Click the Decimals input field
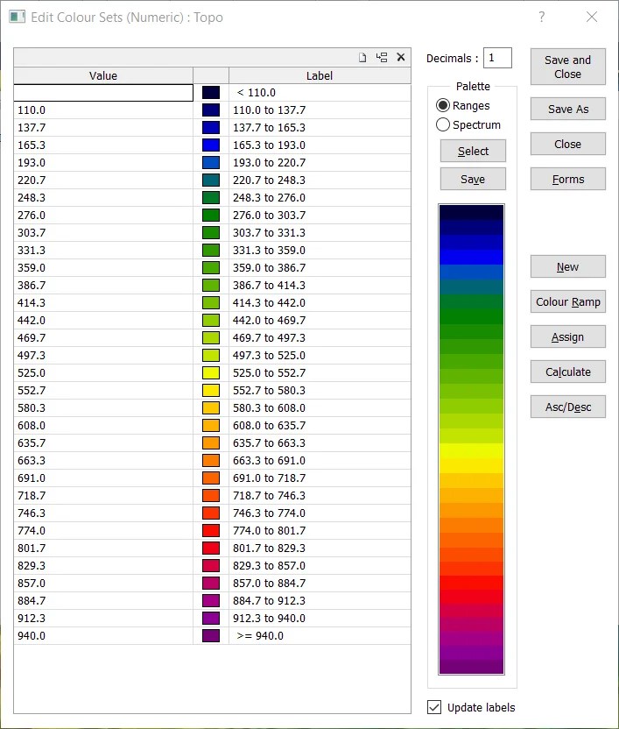The image size is (619, 729). (497, 58)
